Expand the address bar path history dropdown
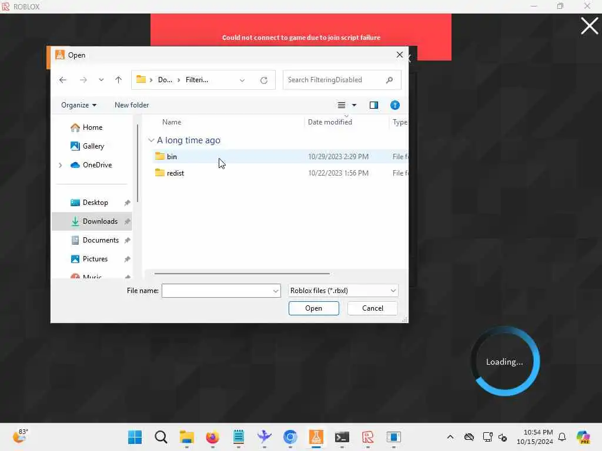This screenshot has width=602, height=451. (242, 80)
